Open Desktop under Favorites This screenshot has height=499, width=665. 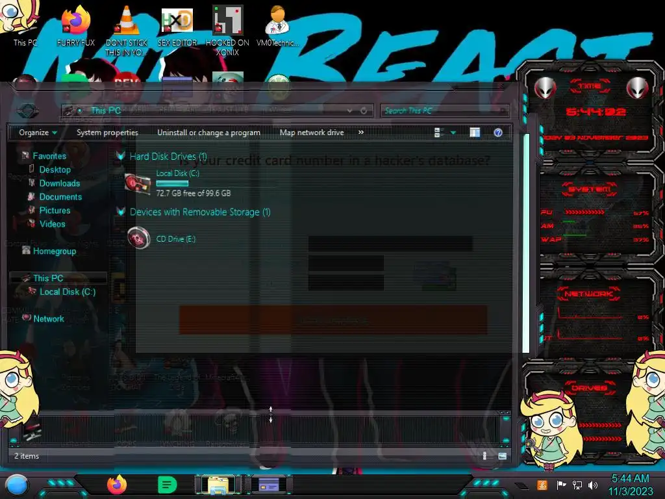(x=55, y=170)
